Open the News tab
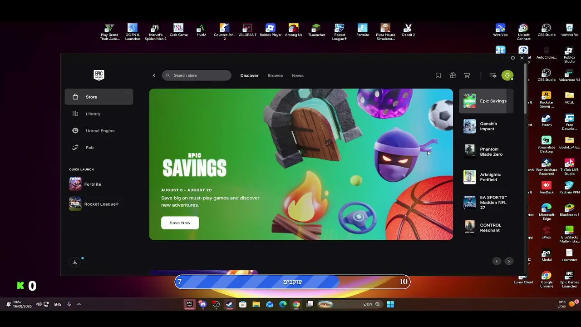 coord(298,75)
